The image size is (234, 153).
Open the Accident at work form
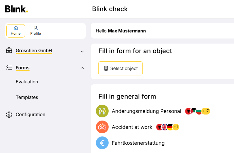point(132,127)
